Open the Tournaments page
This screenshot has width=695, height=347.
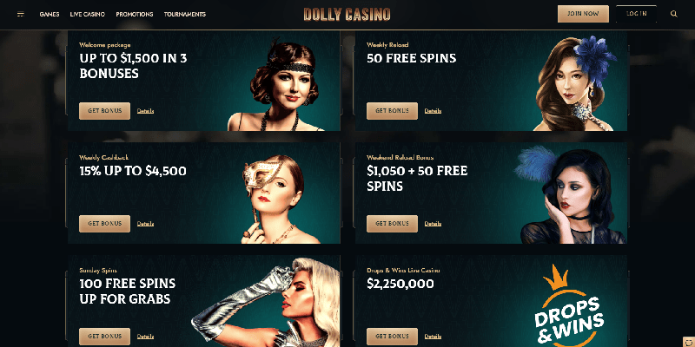[x=185, y=14]
